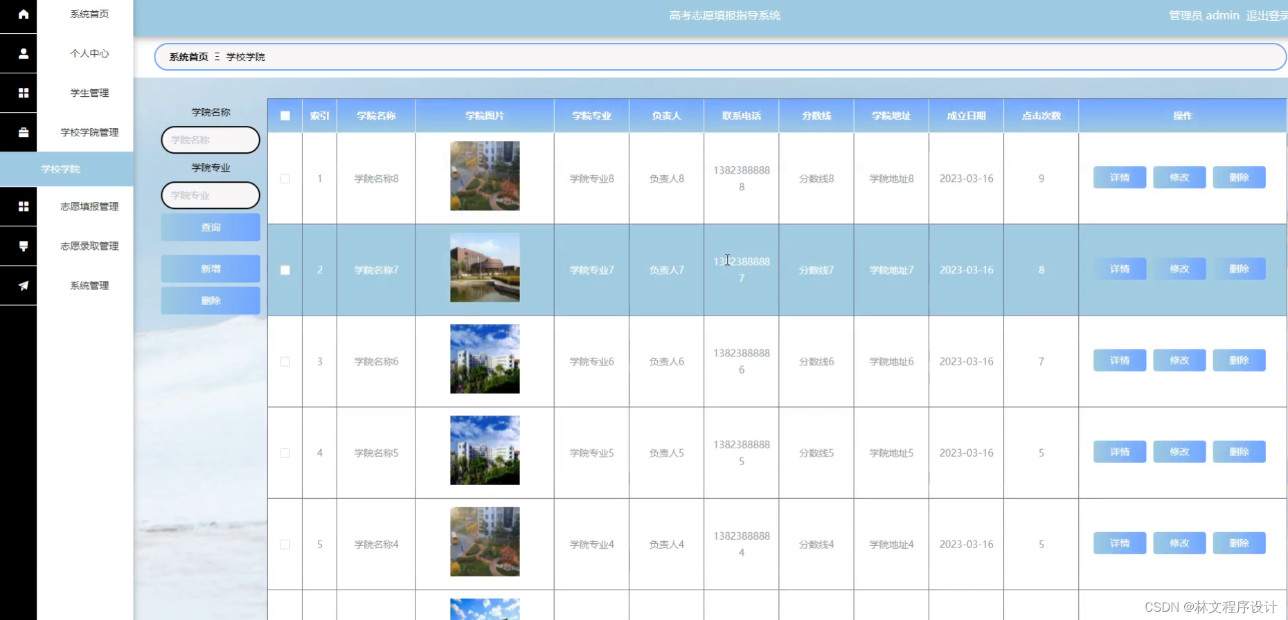Select 学校学院 submenu item
Viewport: 1288px width, 620px height.
pos(66,169)
